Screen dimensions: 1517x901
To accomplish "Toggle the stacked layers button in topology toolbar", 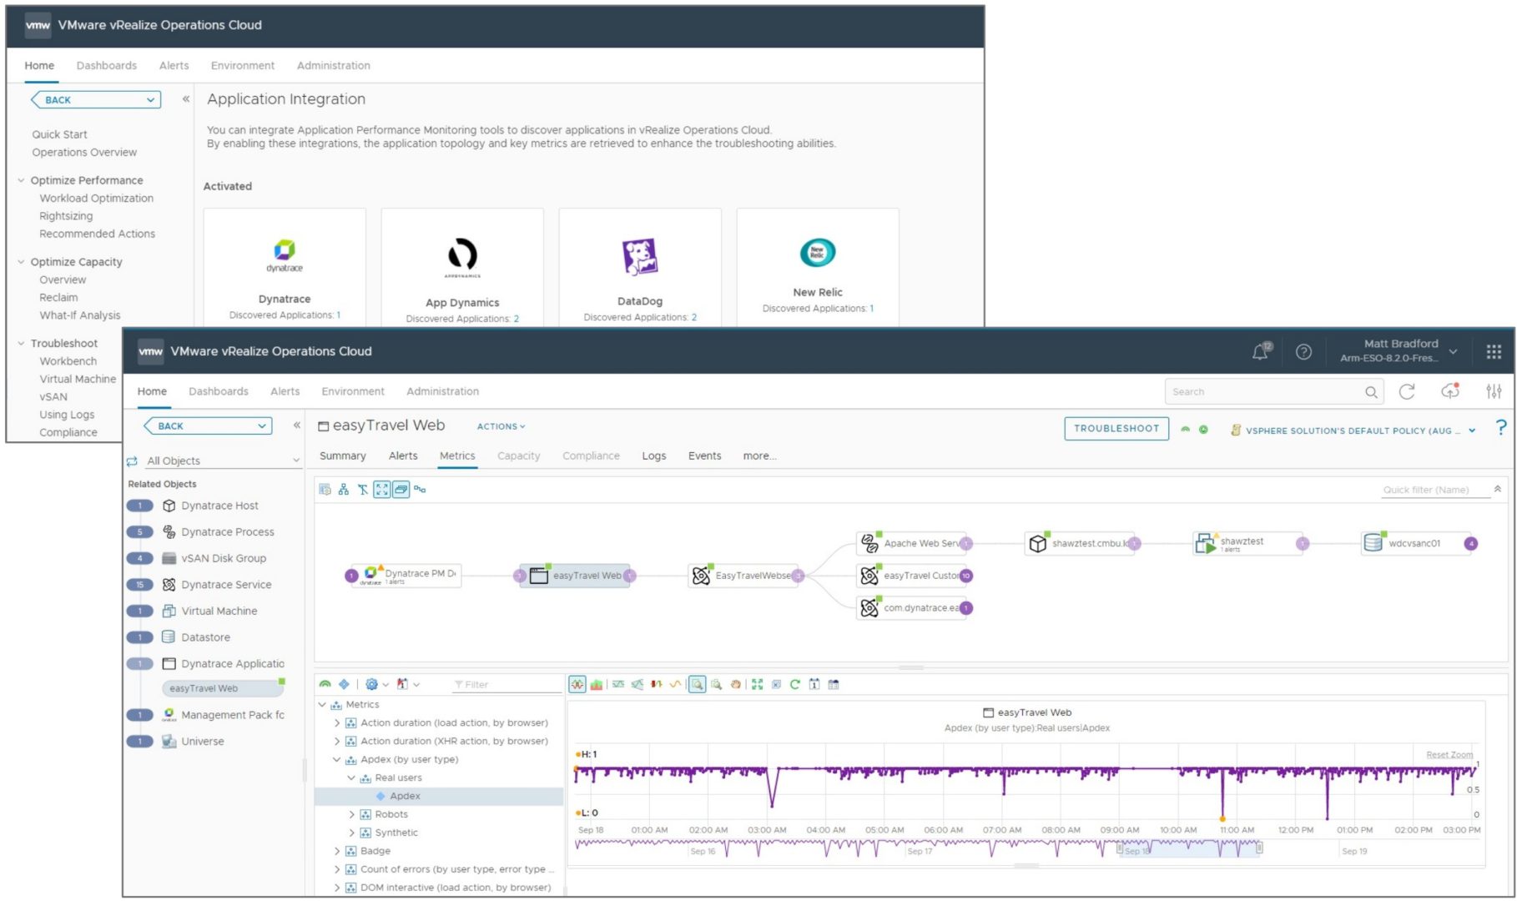I will click(x=401, y=490).
